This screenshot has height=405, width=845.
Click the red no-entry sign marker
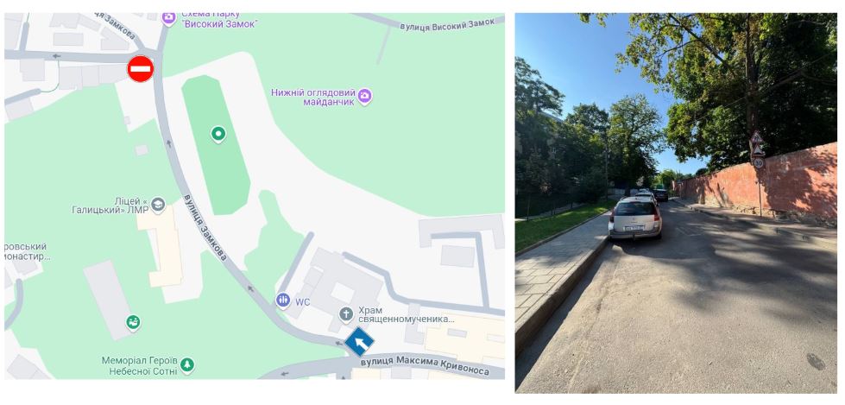(140, 69)
